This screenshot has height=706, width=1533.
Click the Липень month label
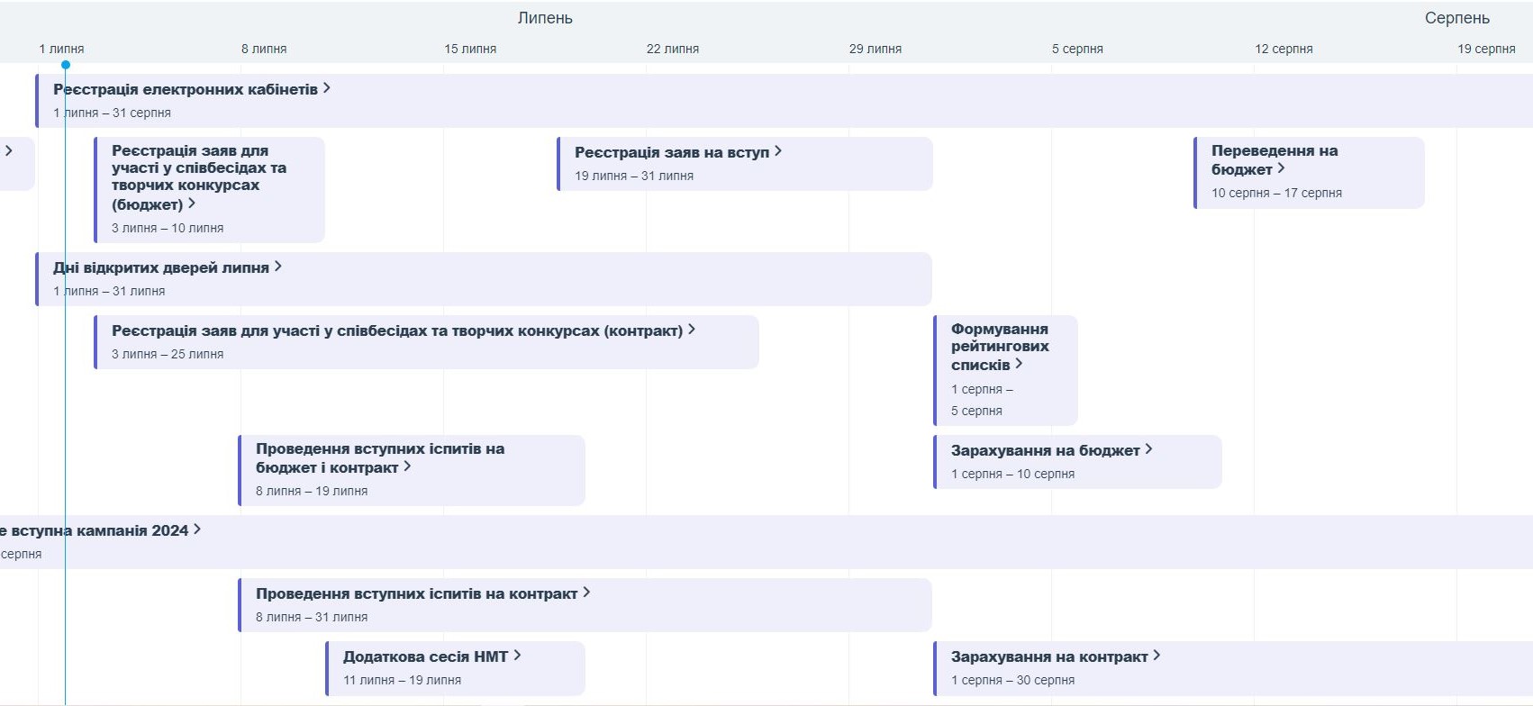coord(545,18)
